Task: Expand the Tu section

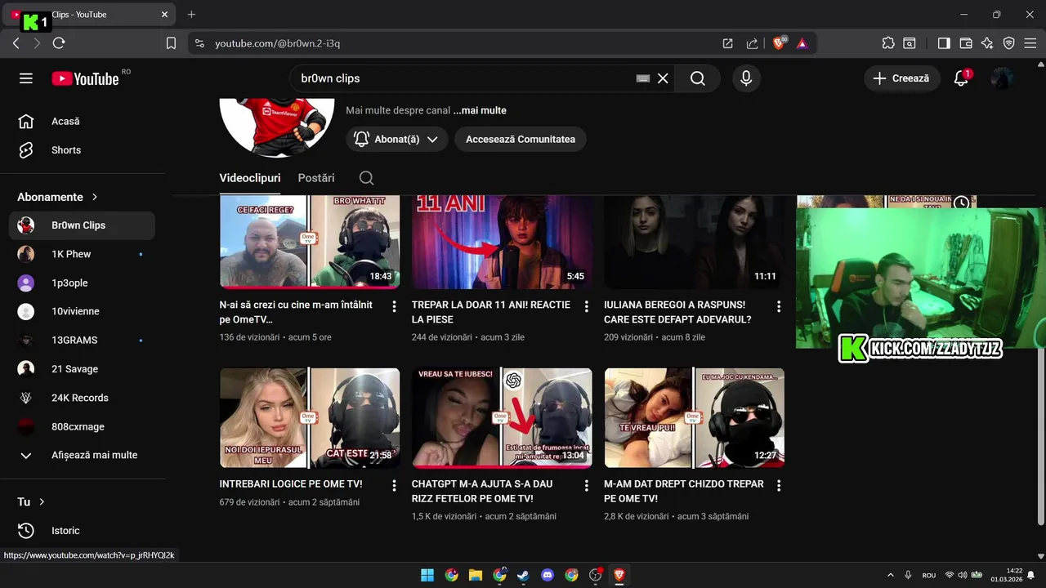Action: coord(31,501)
